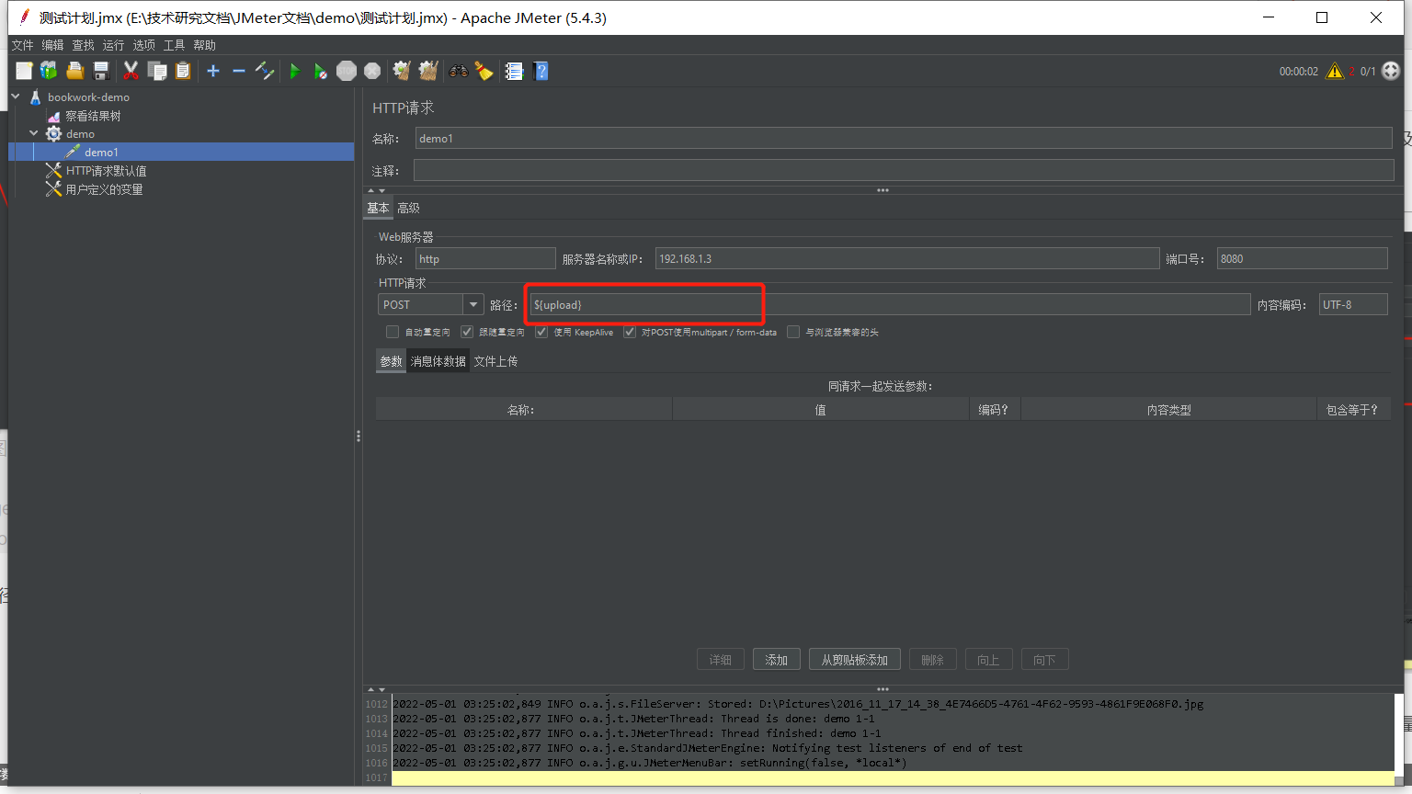1412x794 pixels.
Task: Toggle multipart / form-data for POST checkbox
Action: (x=630, y=332)
